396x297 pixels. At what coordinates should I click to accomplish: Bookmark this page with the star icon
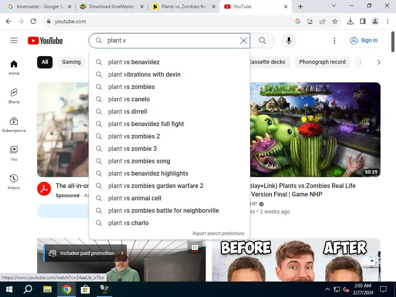[335, 22]
